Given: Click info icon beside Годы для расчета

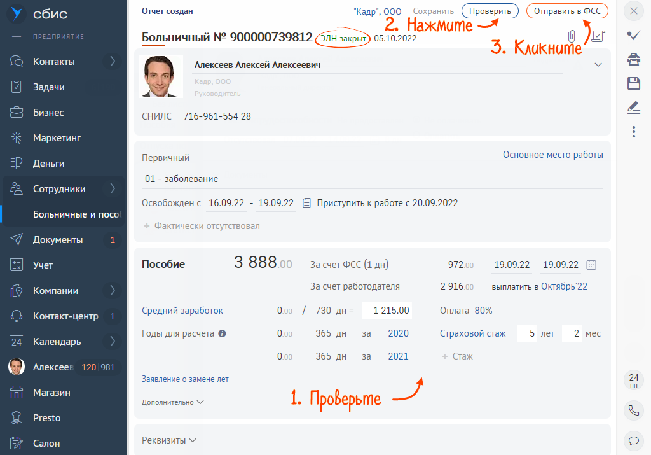Looking at the screenshot, I should 222,333.
